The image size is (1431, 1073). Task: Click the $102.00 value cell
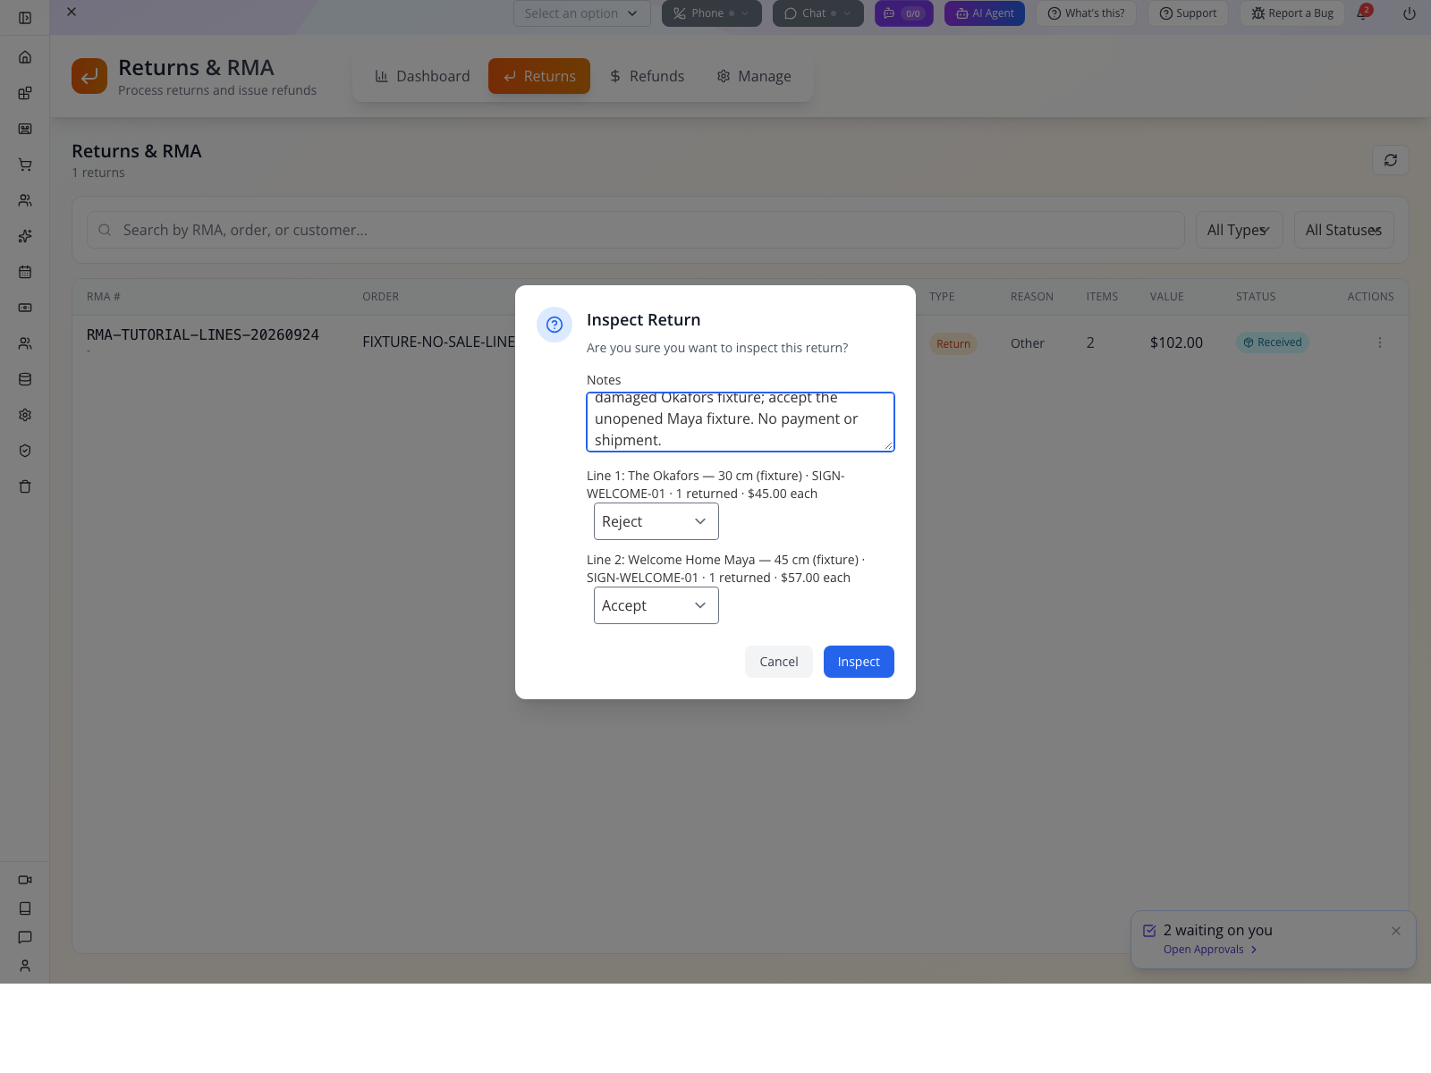click(x=1176, y=342)
